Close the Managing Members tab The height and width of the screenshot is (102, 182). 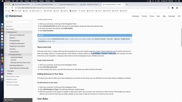123,5
